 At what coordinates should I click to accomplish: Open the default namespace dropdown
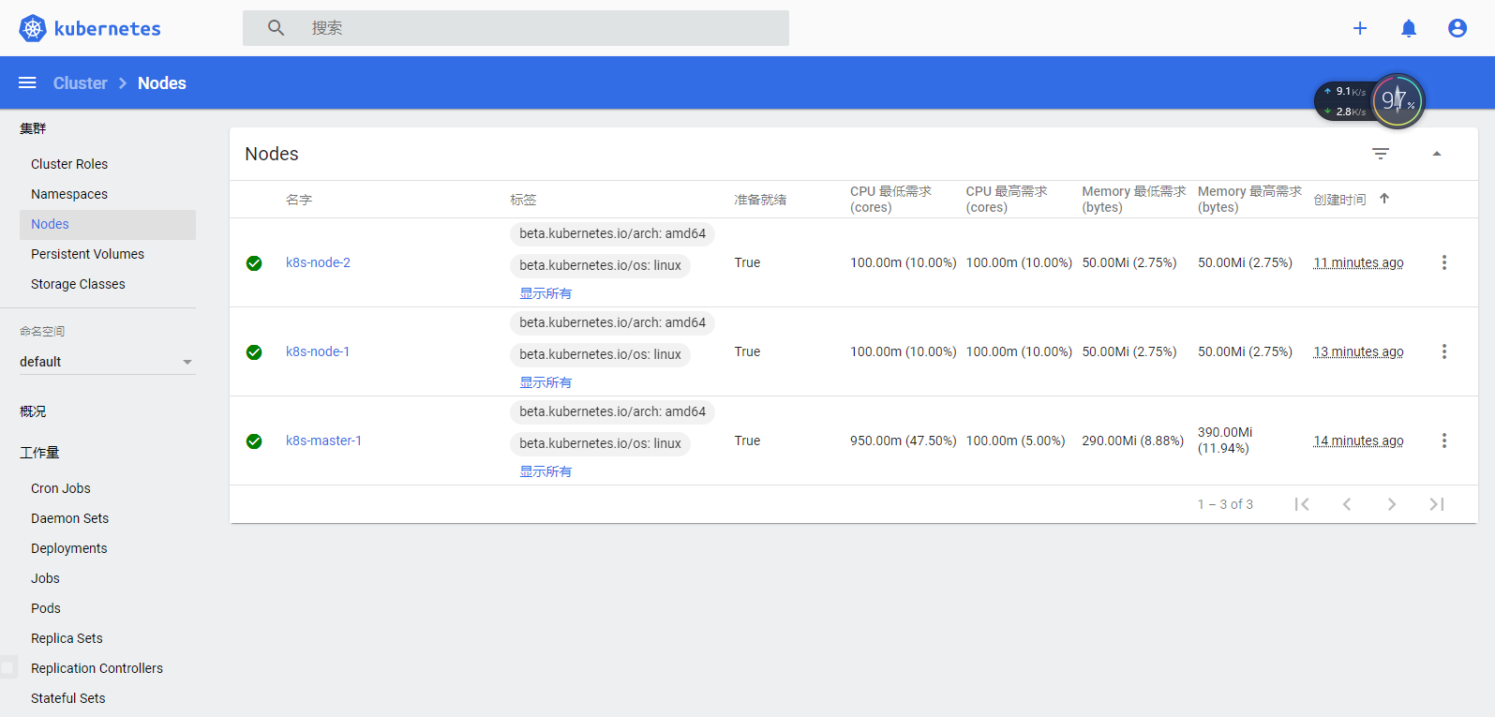point(107,362)
